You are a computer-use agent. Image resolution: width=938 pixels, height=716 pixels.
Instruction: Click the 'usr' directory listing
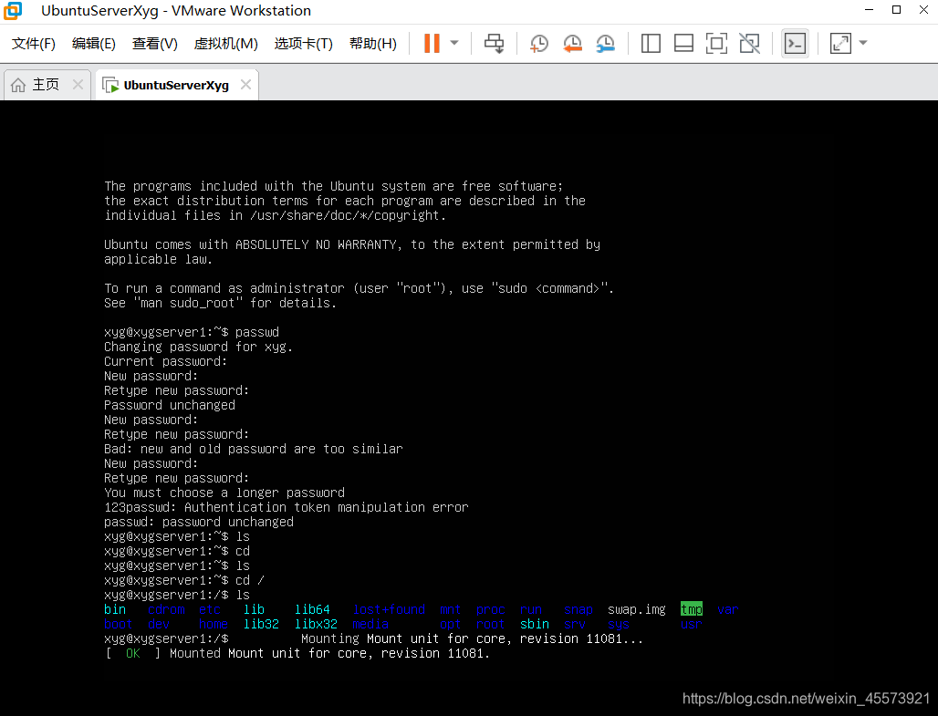[x=692, y=624]
